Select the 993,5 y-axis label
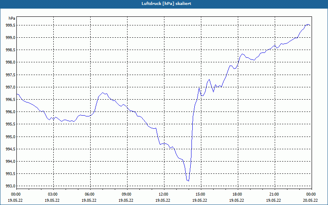Screen dimensions: 328x205 point(11,174)
